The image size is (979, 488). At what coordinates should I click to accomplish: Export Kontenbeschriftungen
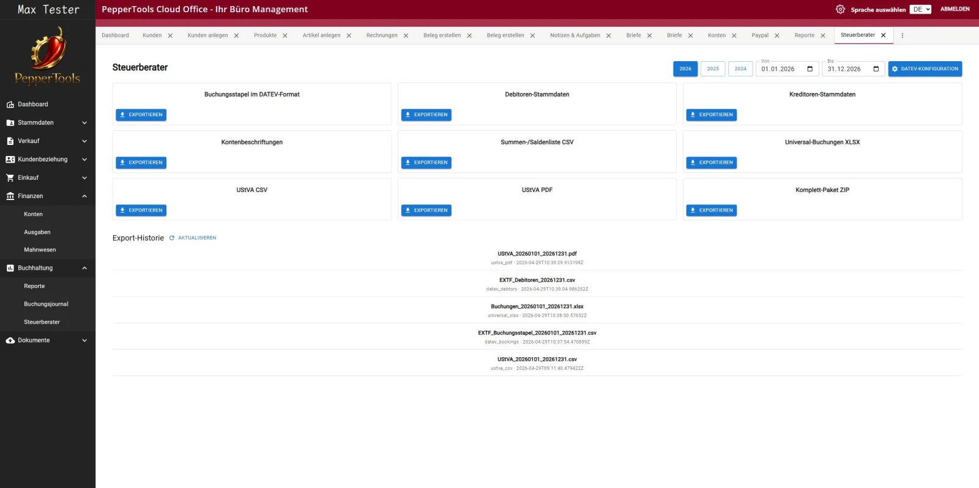pos(141,163)
